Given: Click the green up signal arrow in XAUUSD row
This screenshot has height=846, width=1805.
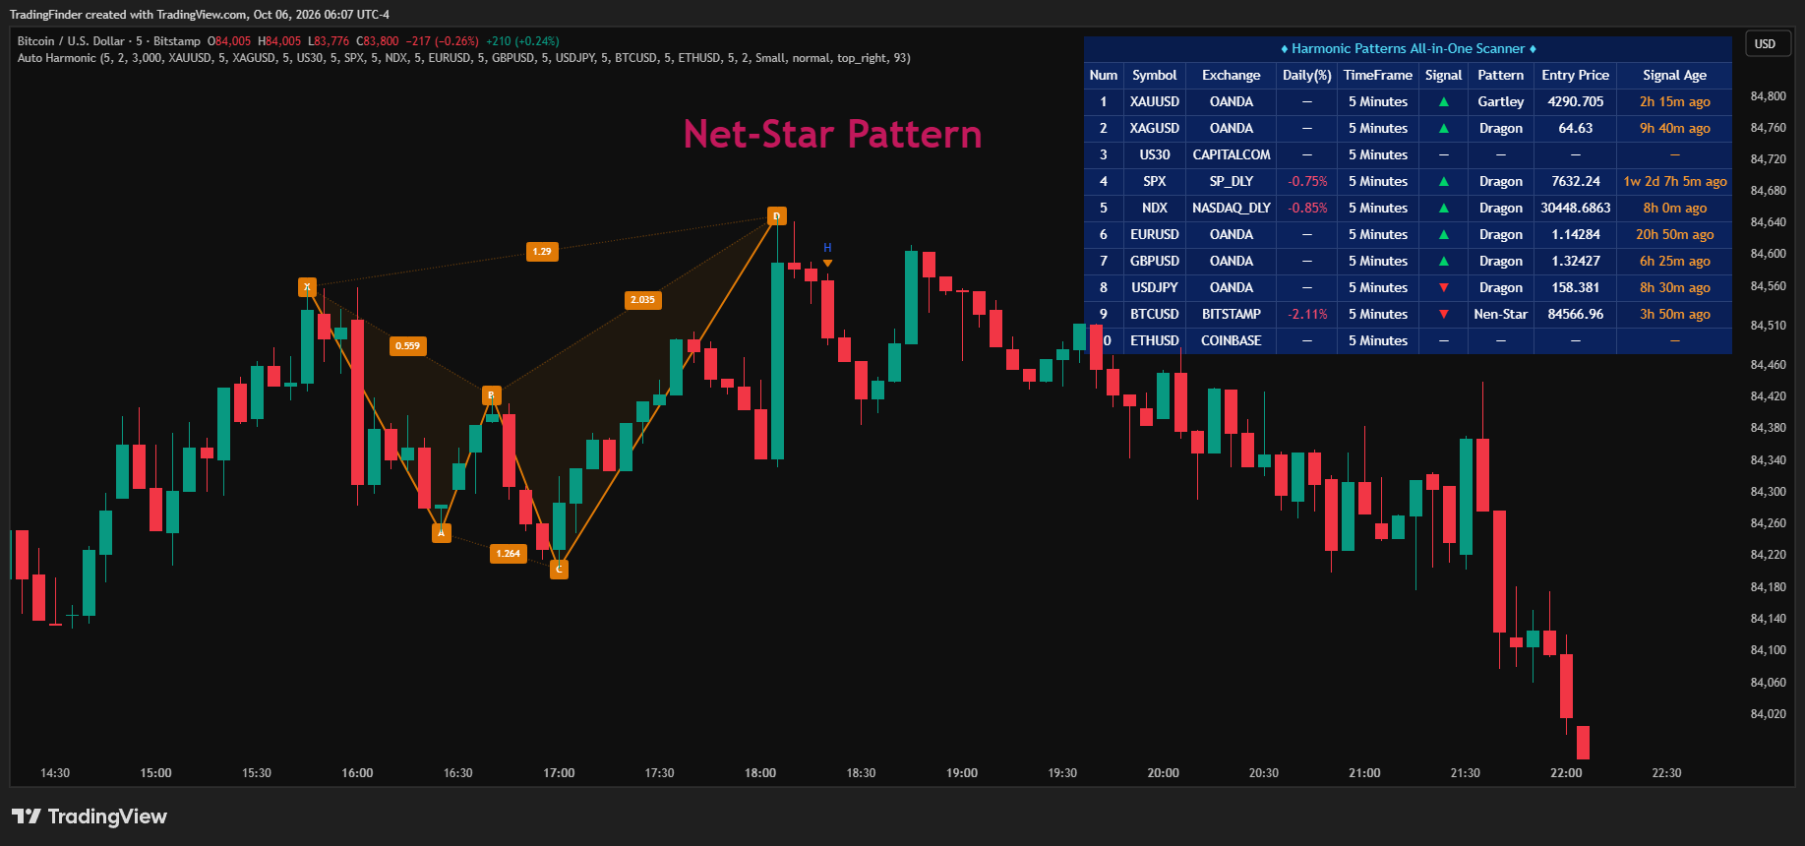Looking at the screenshot, I should (1444, 102).
